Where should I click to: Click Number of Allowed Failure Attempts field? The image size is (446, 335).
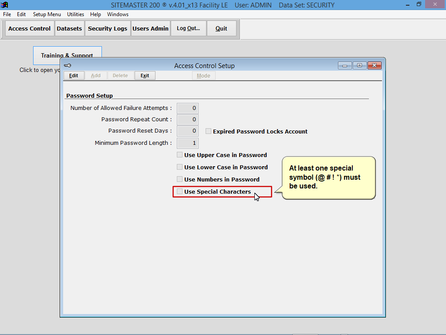(x=188, y=108)
